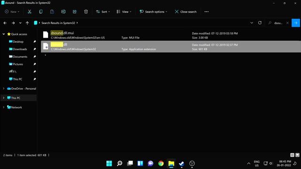
Task: Open Pictures in Quick access
Action: (18, 64)
